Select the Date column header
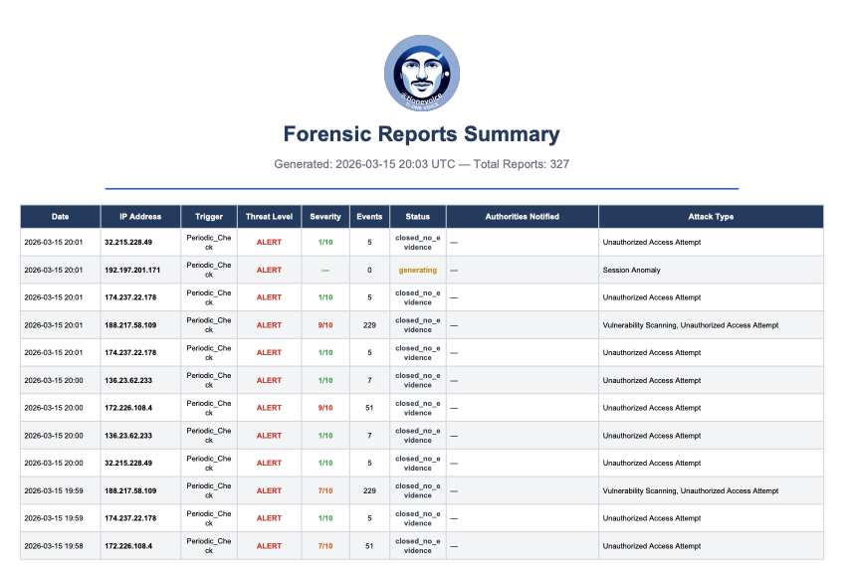The height and width of the screenshot is (573, 853). coord(61,217)
